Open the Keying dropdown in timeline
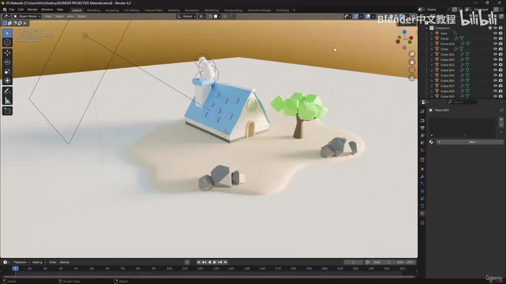Screen dimensions: 506x284 point(39,262)
